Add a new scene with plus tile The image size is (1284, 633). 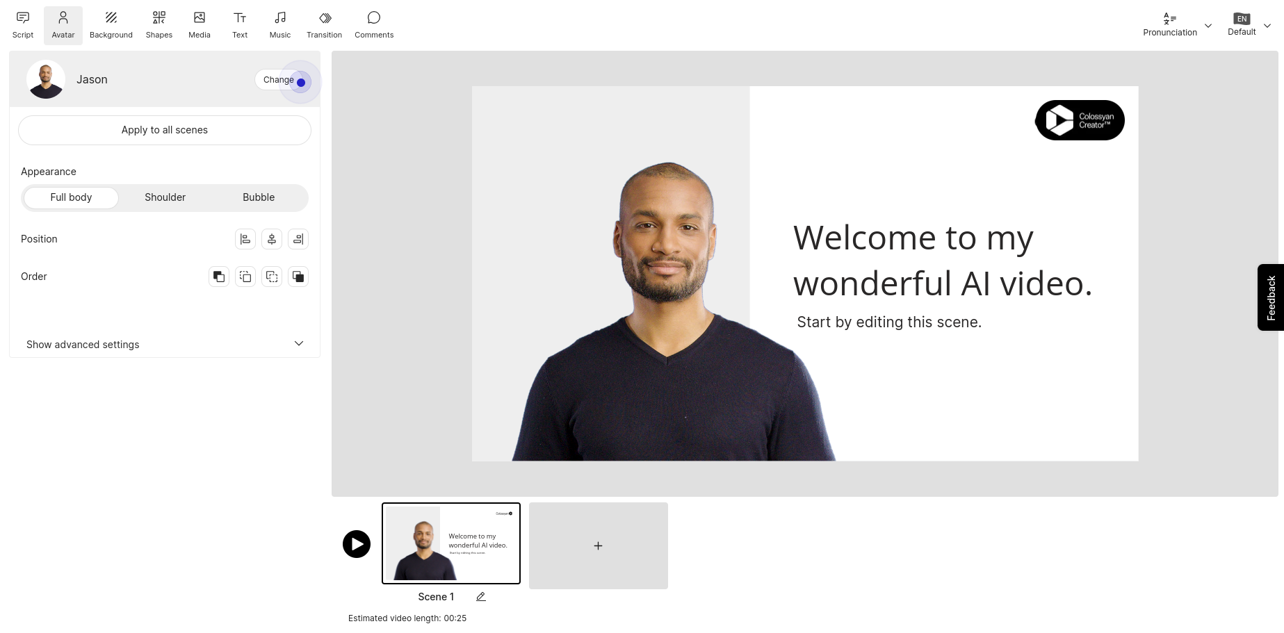pyautogui.click(x=598, y=545)
